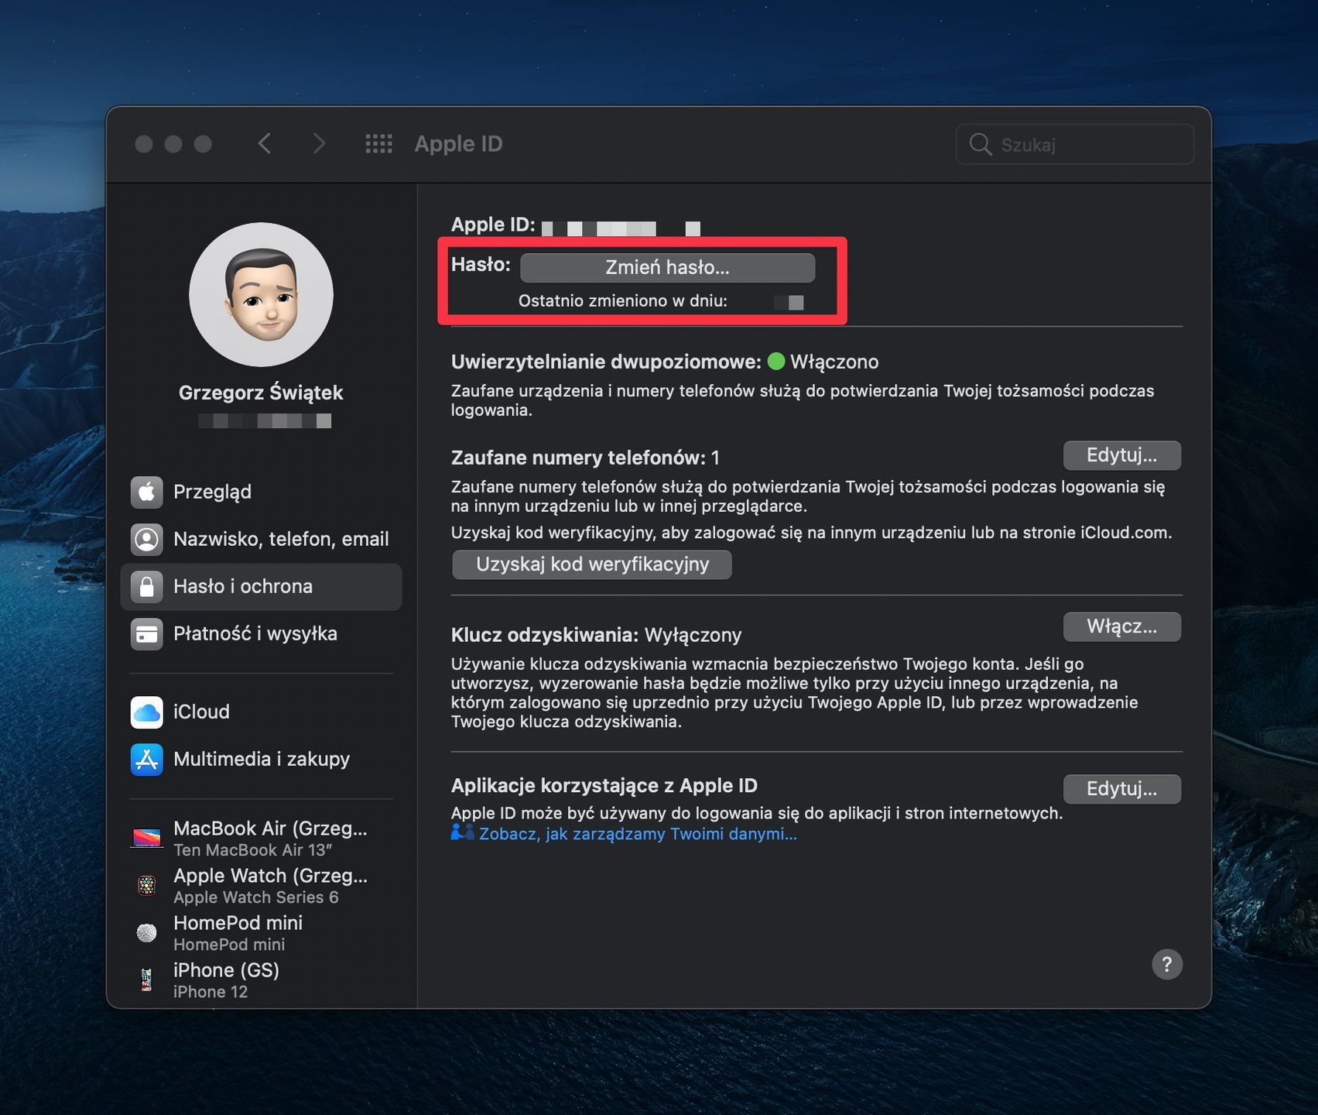
Task: Close the Apple ID window
Action: (144, 144)
